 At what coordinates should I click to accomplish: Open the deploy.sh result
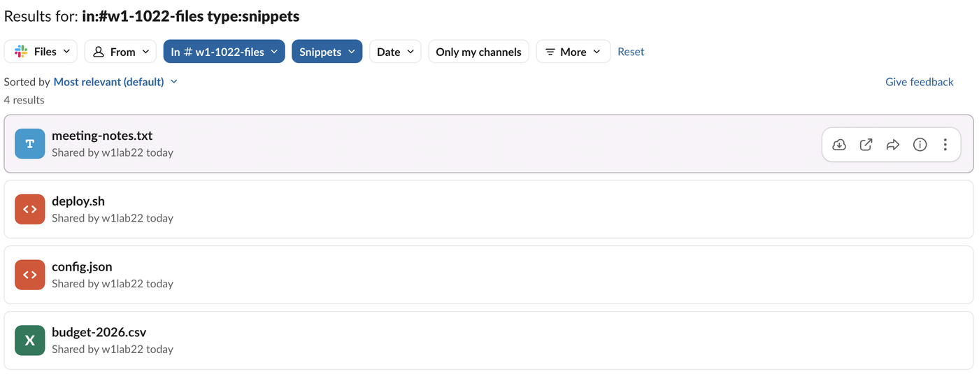[x=489, y=209]
